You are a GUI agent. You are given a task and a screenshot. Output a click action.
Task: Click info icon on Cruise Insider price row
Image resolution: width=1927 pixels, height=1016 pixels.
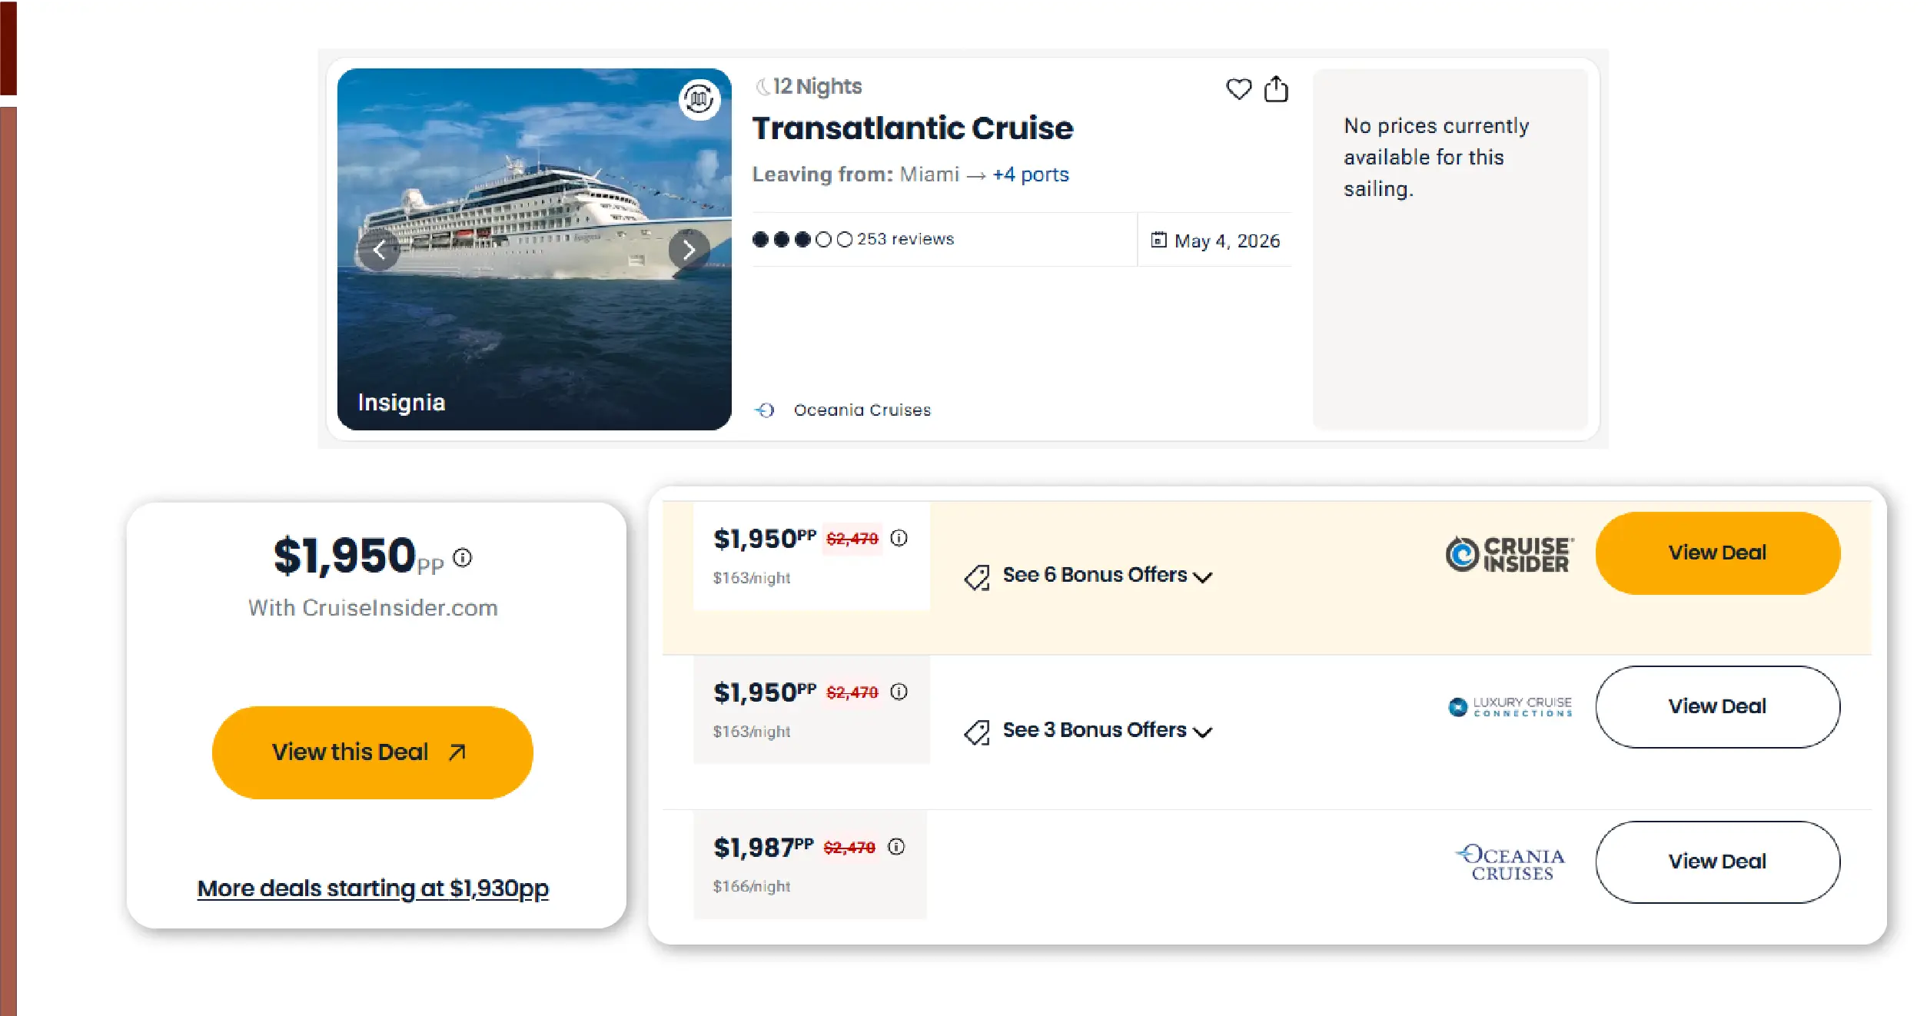click(899, 538)
